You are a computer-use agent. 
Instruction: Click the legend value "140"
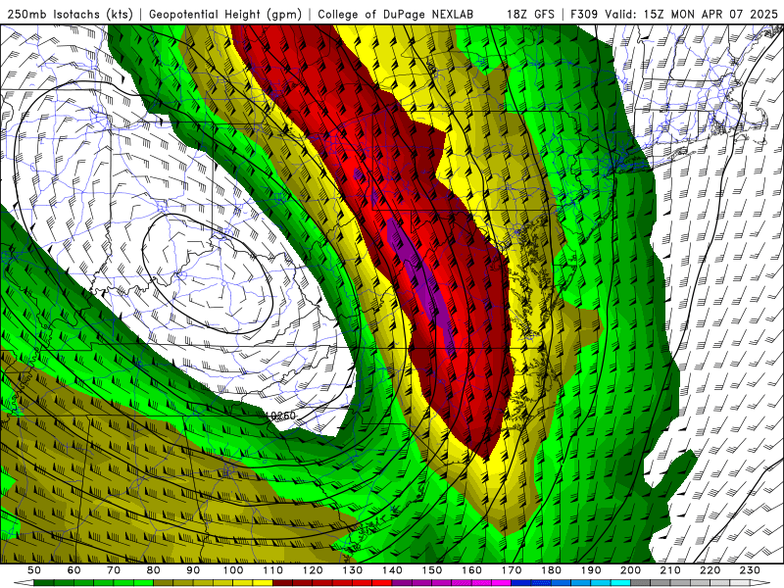pos(392,570)
